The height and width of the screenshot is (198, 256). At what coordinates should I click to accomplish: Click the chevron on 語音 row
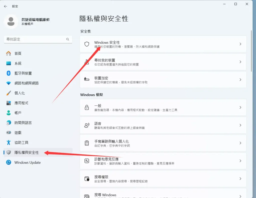[240, 125]
